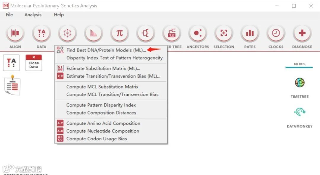
Task: Open the Diversity pi icon
Action: 120,33
